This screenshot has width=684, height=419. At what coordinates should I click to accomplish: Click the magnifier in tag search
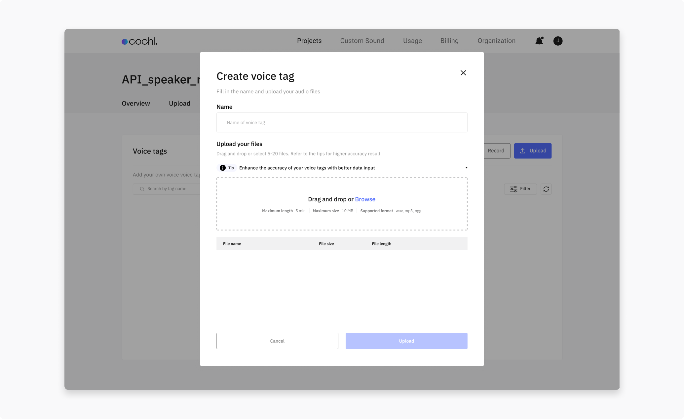(142, 189)
